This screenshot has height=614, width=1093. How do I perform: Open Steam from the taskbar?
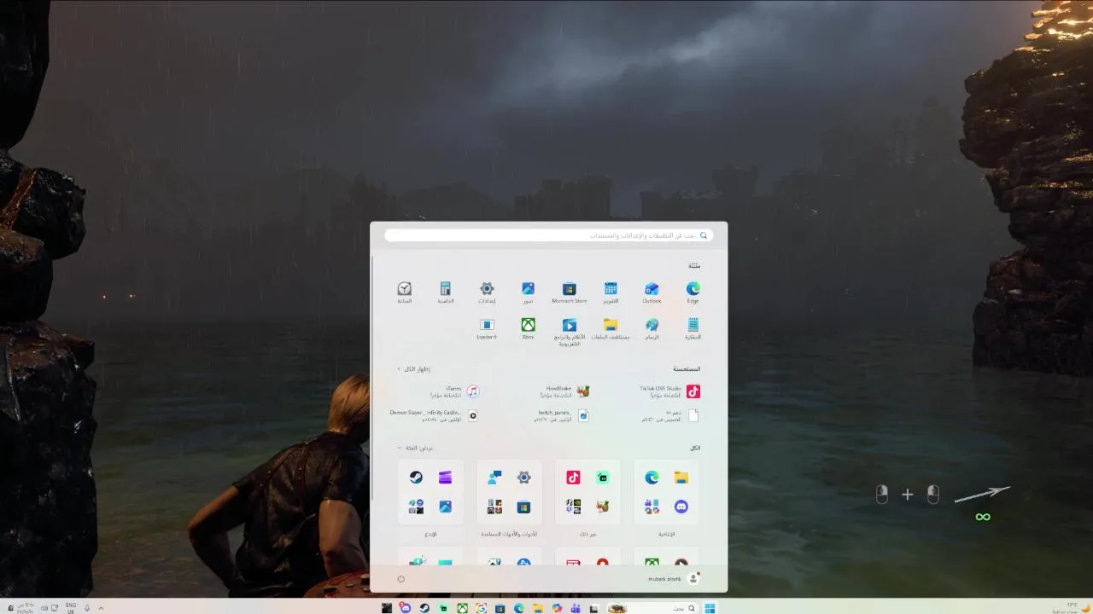424,608
